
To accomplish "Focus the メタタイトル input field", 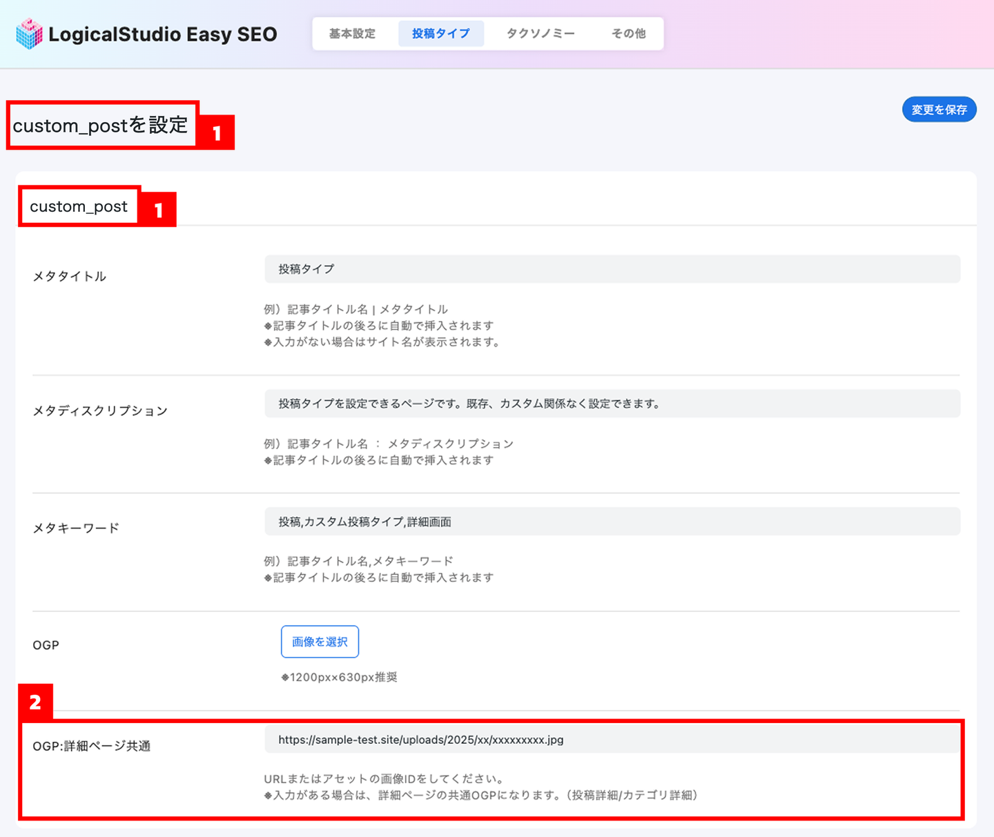I will pyautogui.click(x=612, y=269).
